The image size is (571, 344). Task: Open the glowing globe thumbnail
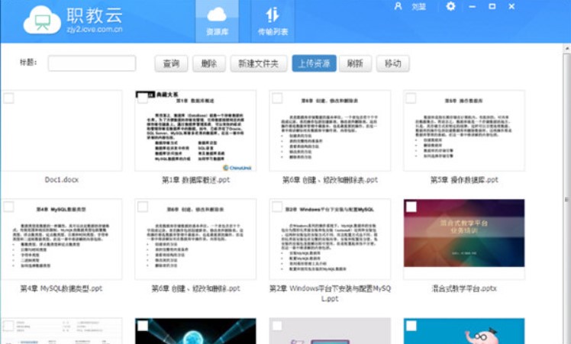click(x=195, y=331)
